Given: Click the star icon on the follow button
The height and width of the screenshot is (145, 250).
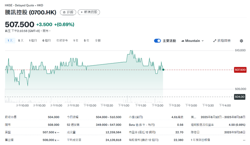Looking at the screenshot, I should coord(64,12).
